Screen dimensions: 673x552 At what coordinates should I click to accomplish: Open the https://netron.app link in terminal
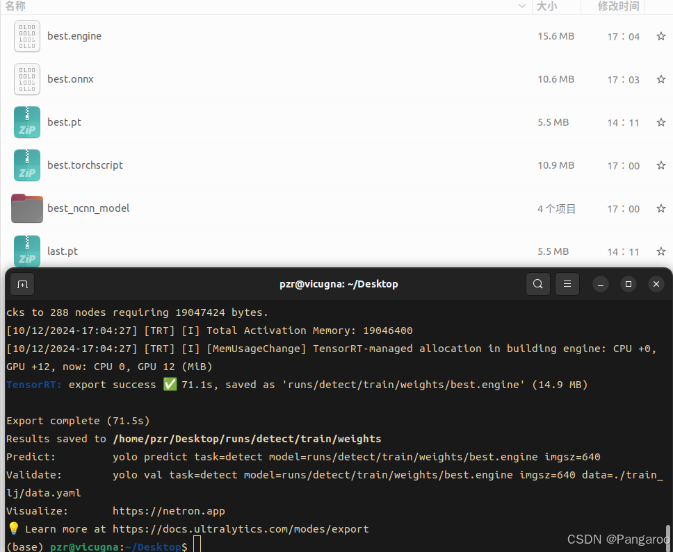tap(169, 511)
